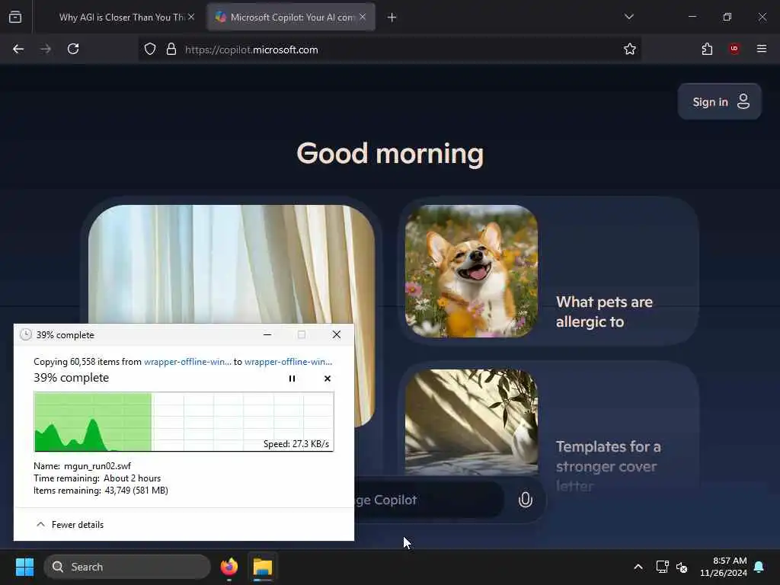
Task: Click the taskbar Search box
Action: [127, 567]
